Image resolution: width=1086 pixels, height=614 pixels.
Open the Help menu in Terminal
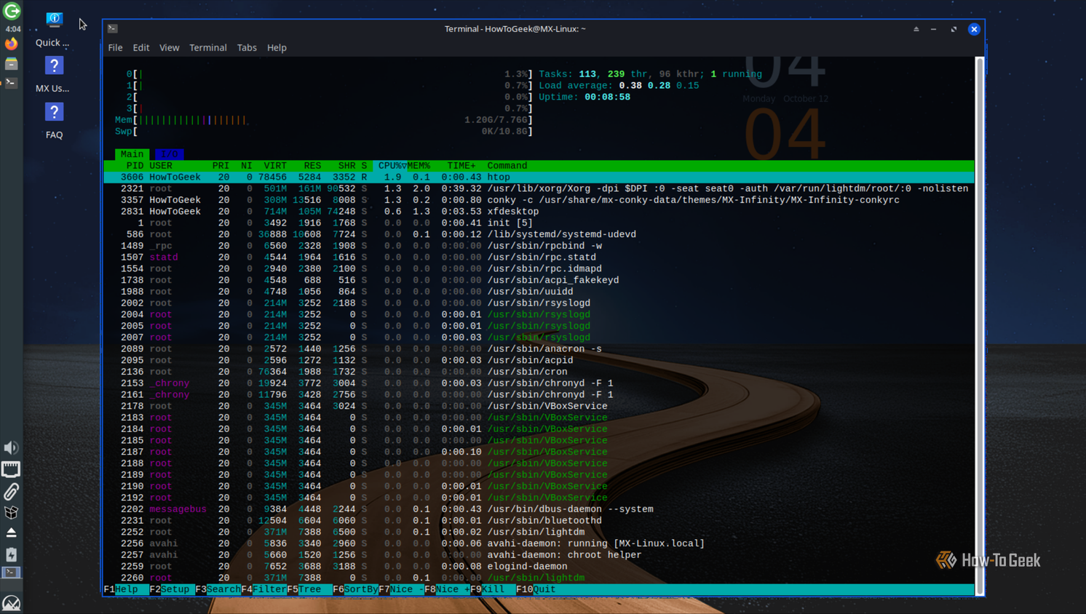(277, 48)
